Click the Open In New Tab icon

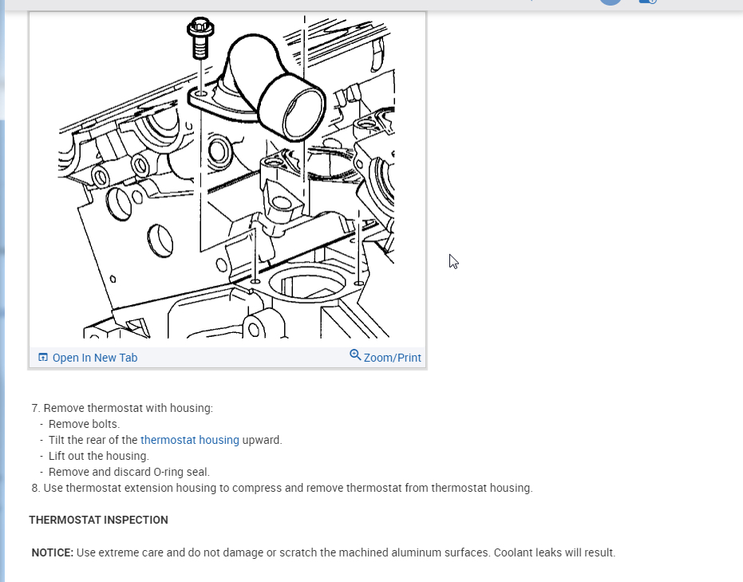42,358
